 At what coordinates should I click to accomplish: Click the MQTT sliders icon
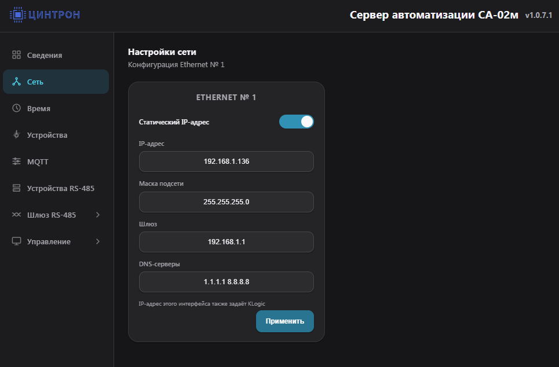click(x=16, y=162)
